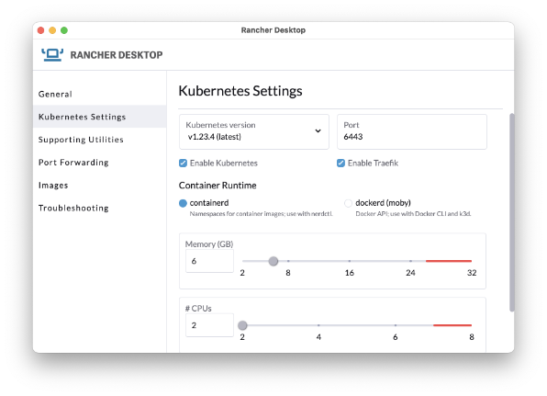Toggle the Enable Traefik checkbox
This screenshot has height=396, width=547.
click(340, 163)
